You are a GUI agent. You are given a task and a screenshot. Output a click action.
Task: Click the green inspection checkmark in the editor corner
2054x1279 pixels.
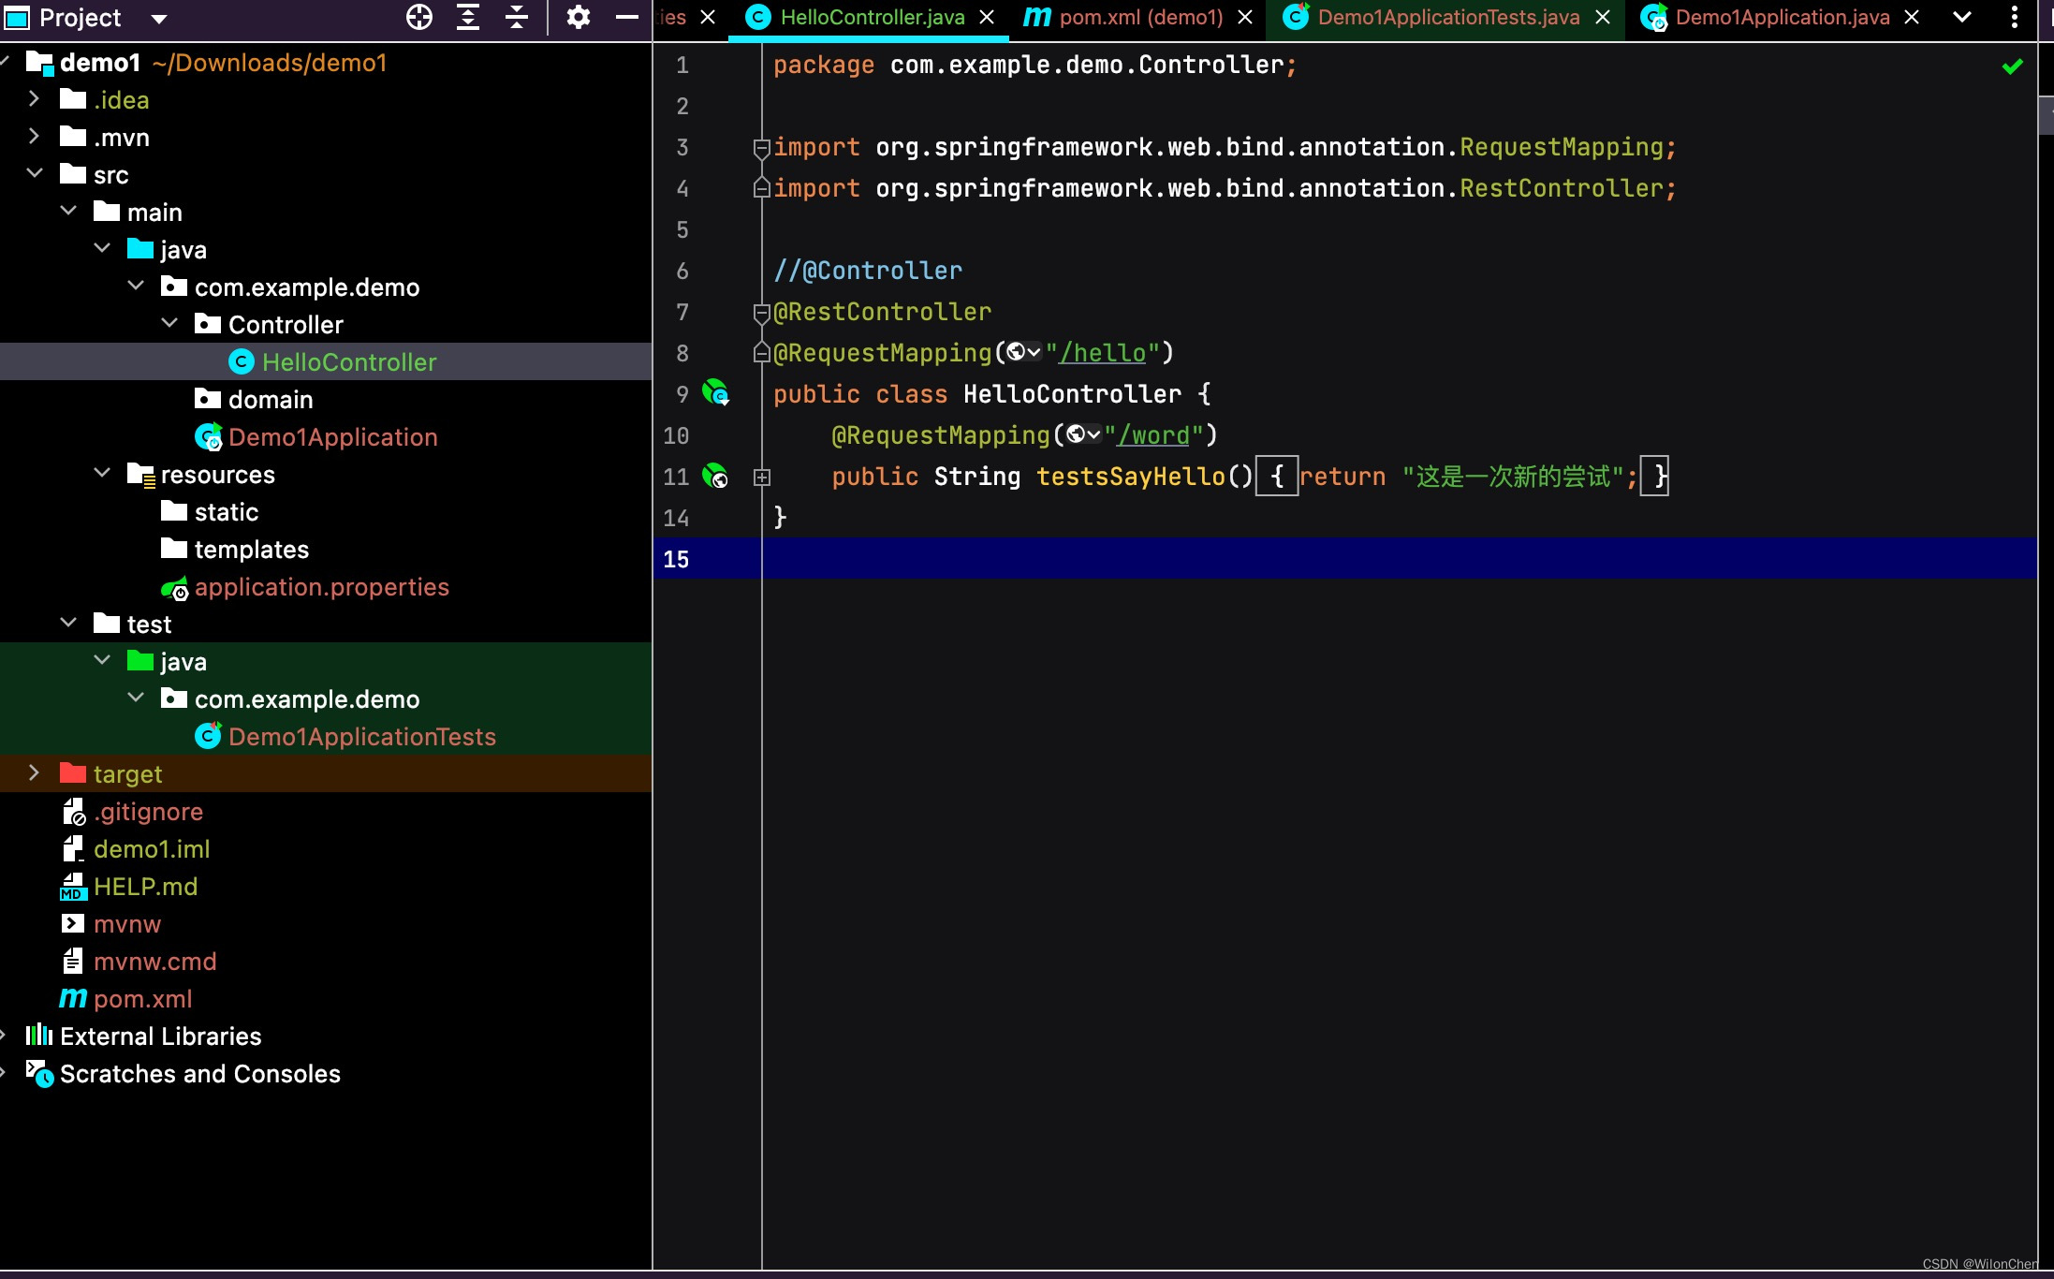2012,66
